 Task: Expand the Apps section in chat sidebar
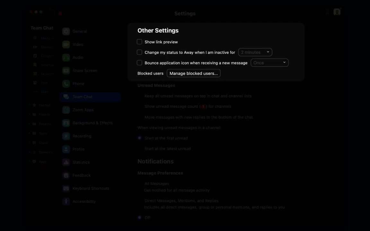pos(30,162)
